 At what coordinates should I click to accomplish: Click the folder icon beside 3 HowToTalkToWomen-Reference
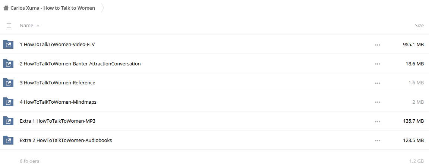point(8,83)
